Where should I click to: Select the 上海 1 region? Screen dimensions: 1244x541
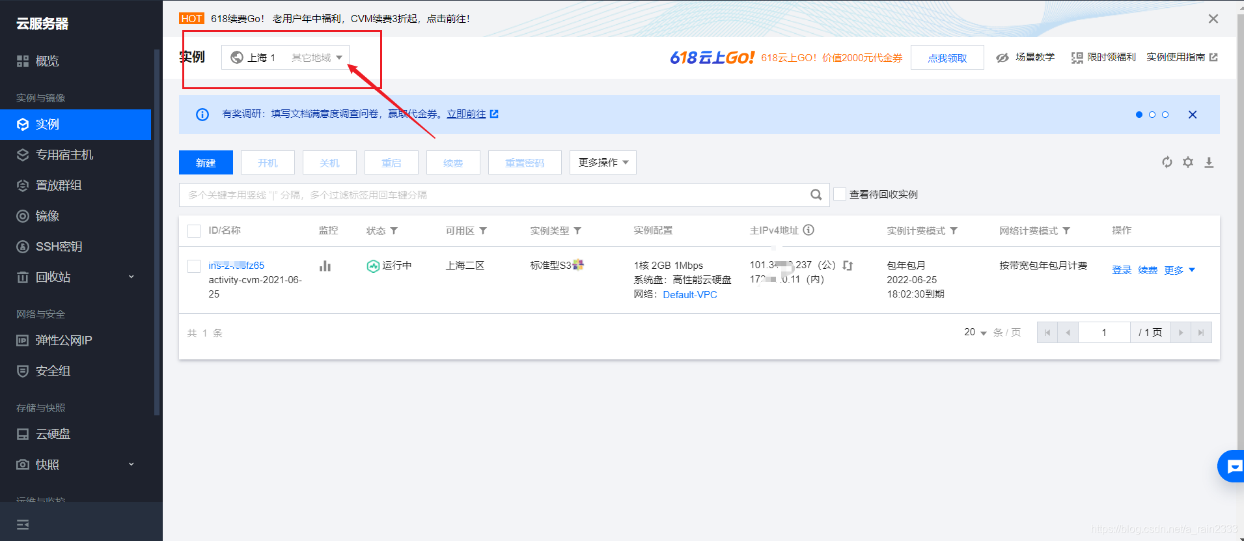point(254,57)
